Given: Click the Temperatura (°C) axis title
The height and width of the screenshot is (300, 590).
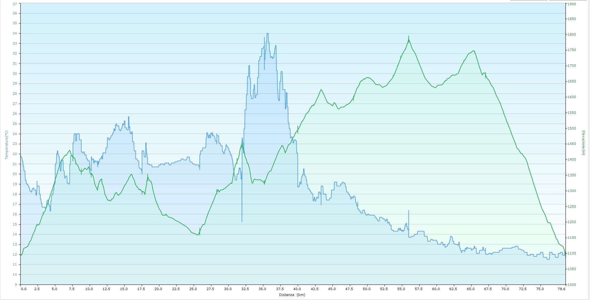Looking at the screenshot, I should (x=6, y=145).
